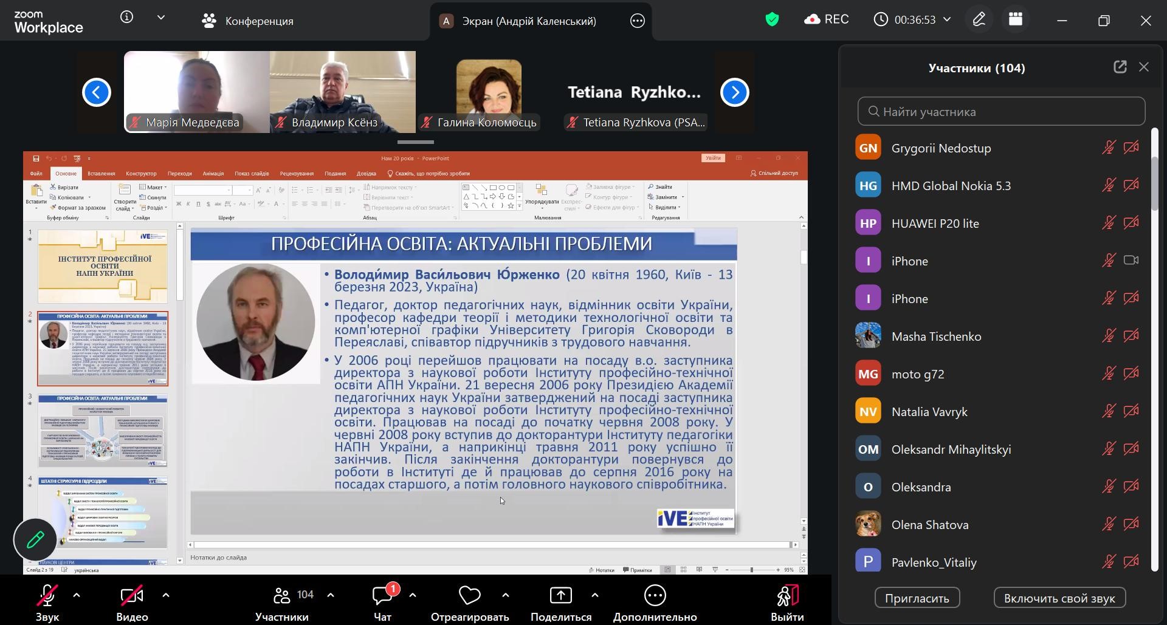Show next video thumbnails with right arrow
The width and height of the screenshot is (1167, 625).
[x=734, y=92]
